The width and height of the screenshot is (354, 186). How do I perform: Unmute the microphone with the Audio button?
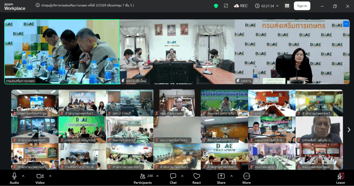pyautogui.click(x=14, y=178)
